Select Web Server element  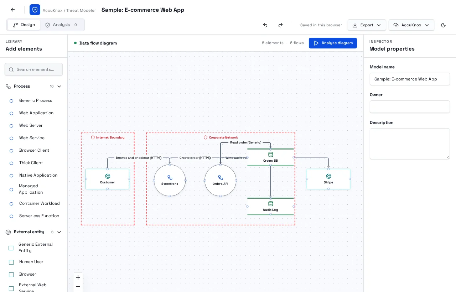pos(34,126)
